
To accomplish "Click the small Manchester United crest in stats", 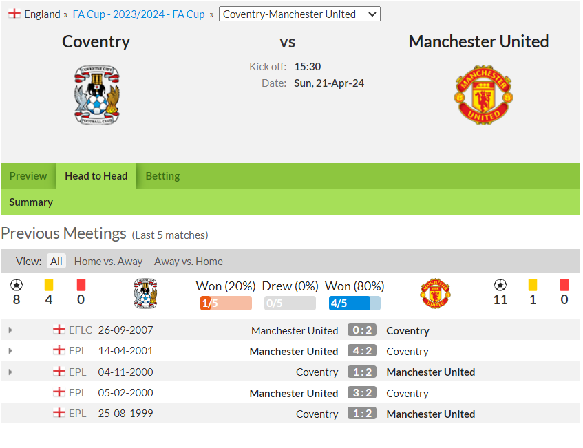I will click(436, 293).
